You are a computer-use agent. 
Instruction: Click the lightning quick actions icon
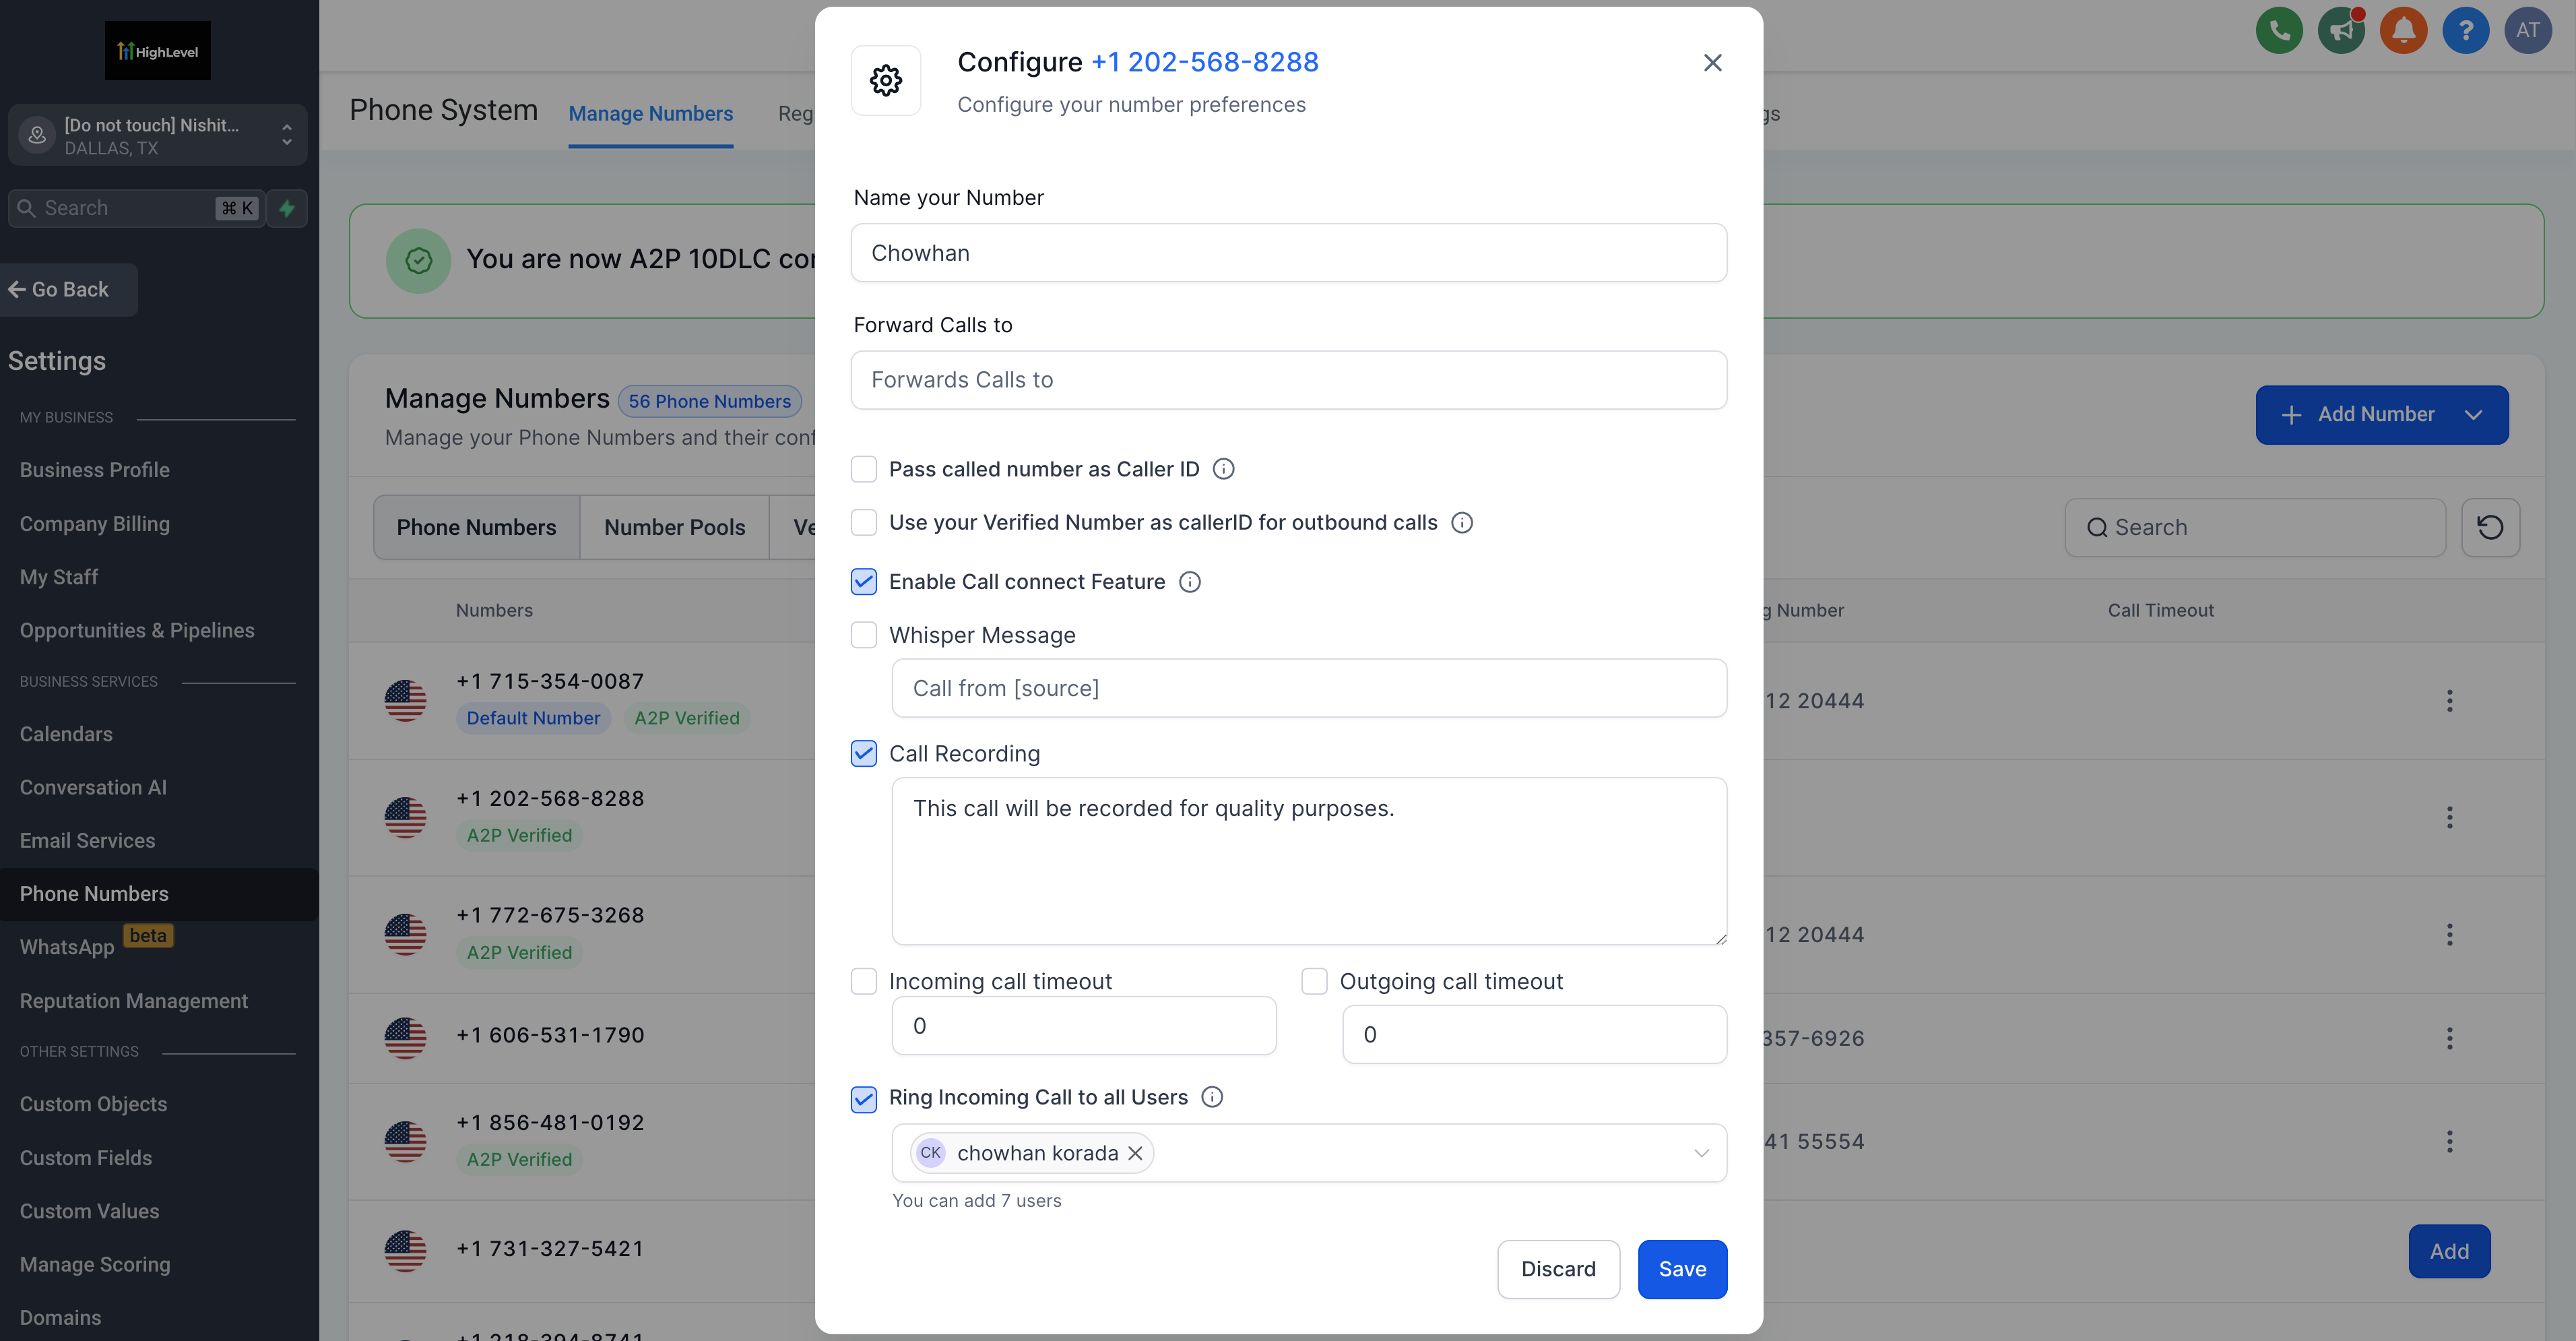[287, 208]
